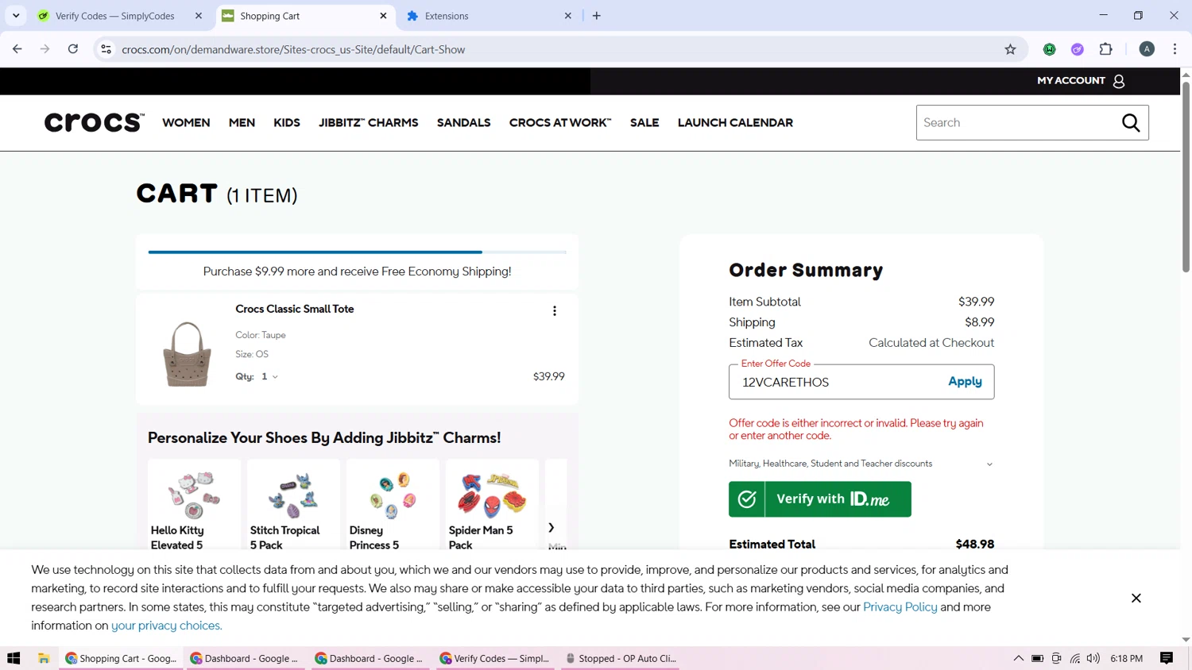Click the Crocs logo

pyautogui.click(x=95, y=122)
